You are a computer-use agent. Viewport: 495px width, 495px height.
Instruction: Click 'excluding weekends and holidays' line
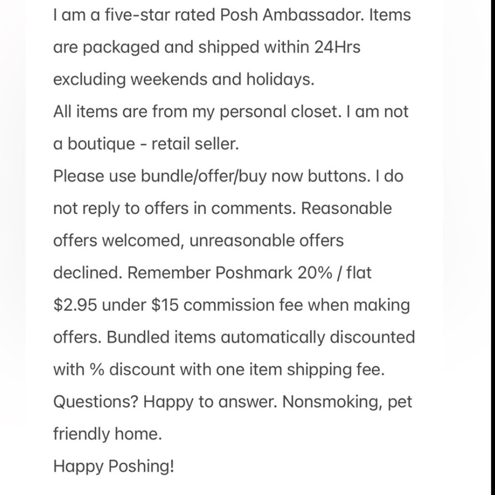click(184, 79)
